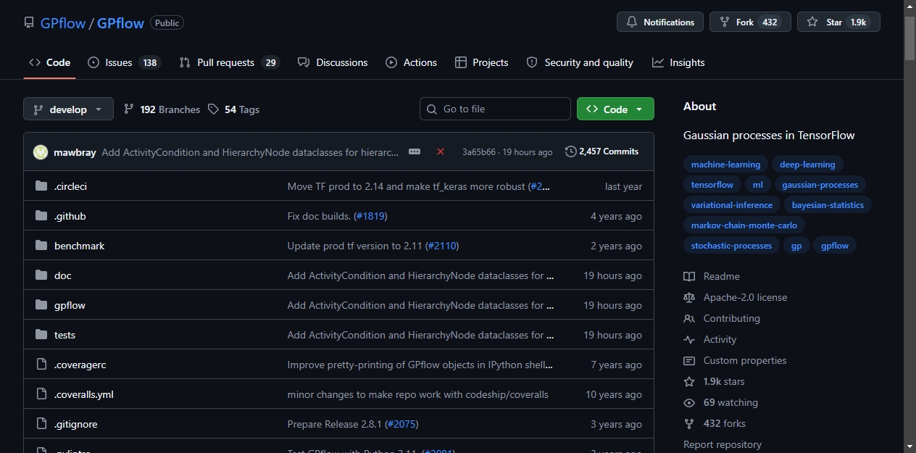916x453 pixels.
Task: Open the develop branch selector dropdown
Action: coord(68,109)
